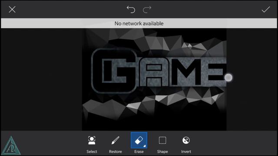
Task: Choose the Select person tool
Action: (92, 144)
